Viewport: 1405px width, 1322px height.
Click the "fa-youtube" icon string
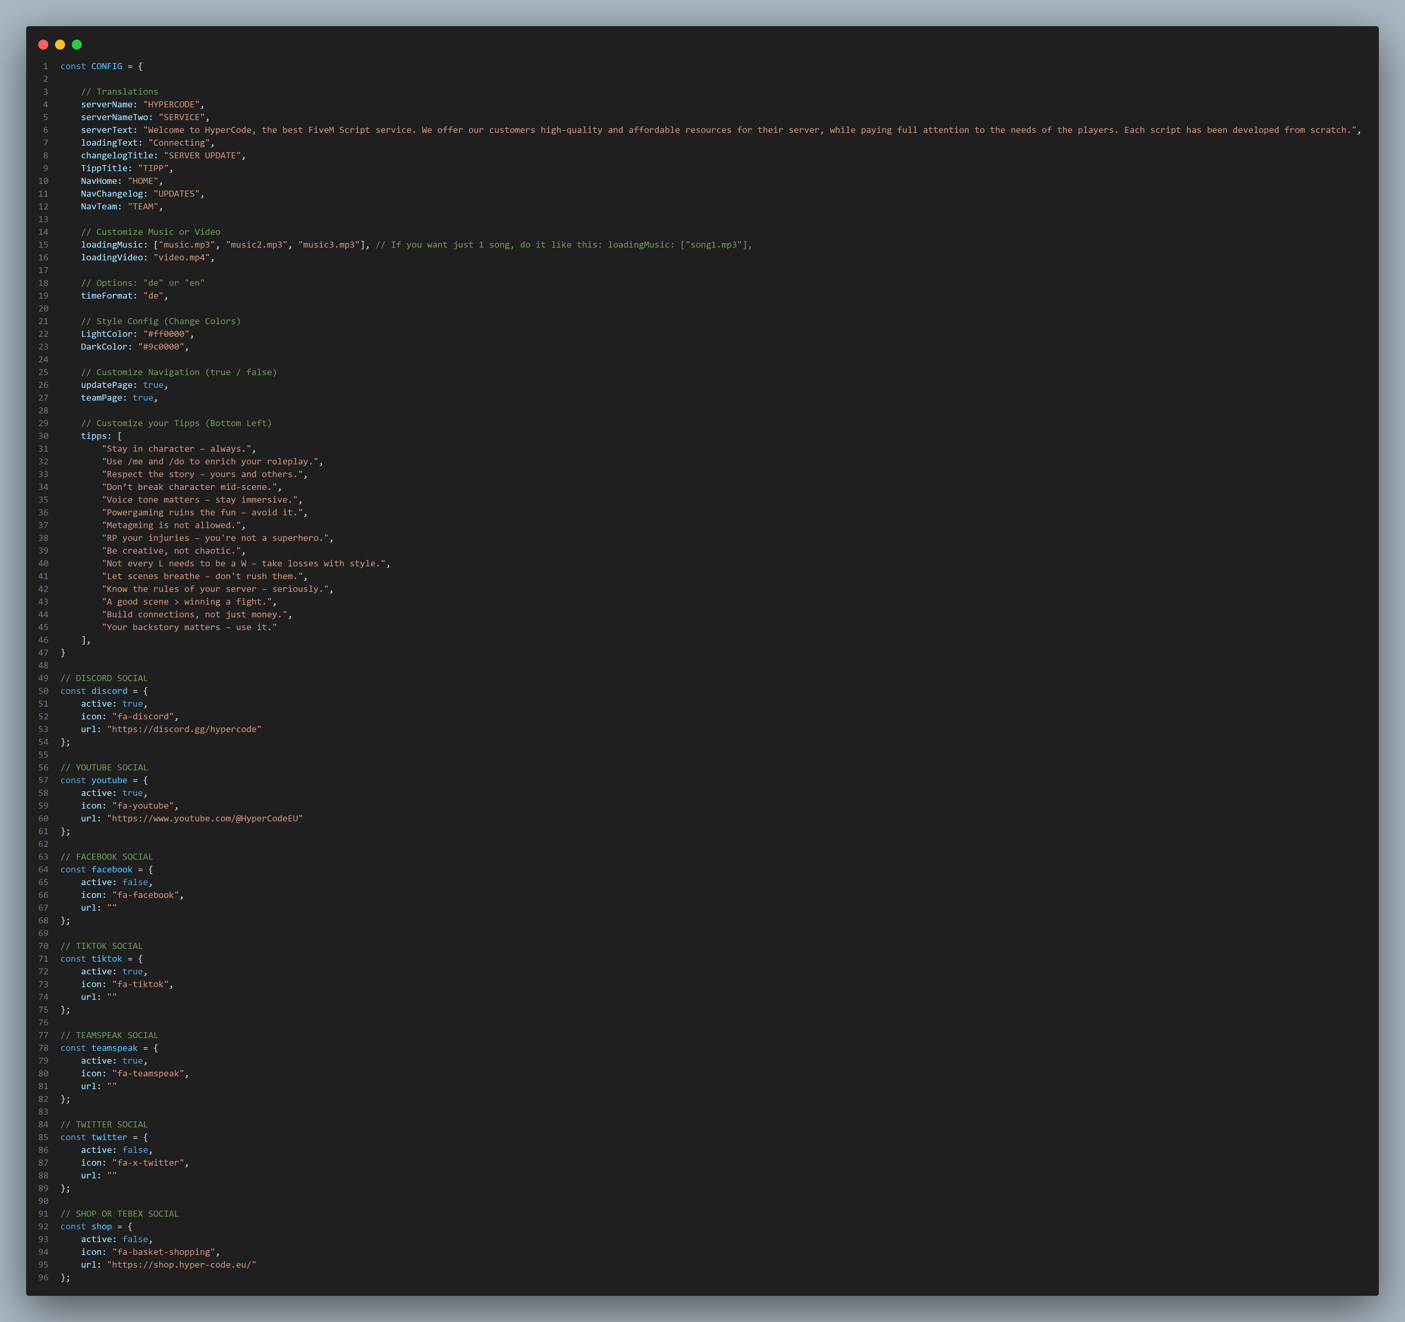pos(143,806)
